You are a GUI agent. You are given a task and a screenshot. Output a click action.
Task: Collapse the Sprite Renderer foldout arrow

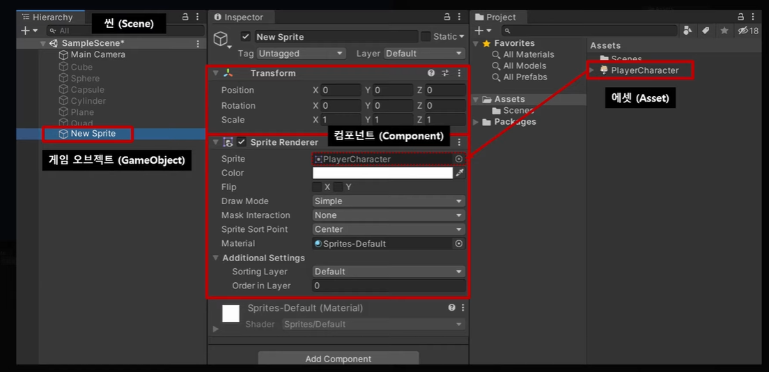(216, 142)
